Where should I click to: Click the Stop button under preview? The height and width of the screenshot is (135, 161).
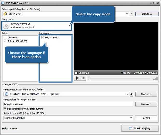coord(84,78)
